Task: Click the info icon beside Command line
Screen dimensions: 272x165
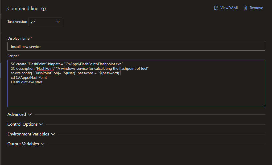Action: [x=43, y=9]
